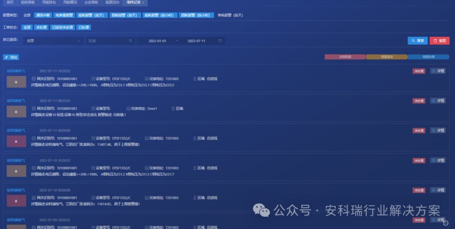This screenshot has height=229, width=455.
Task: Click search magnifier icon in 区域 field
Action: pyautogui.click(x=131, y=40)
